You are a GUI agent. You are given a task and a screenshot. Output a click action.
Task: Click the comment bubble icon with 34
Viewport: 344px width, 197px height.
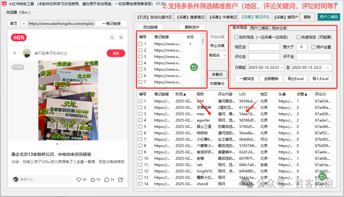107,180
